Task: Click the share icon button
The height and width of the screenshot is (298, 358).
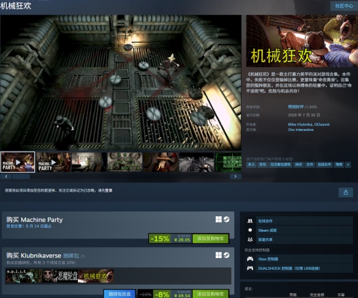Action: pyautogui.click(x=346, y=192)
